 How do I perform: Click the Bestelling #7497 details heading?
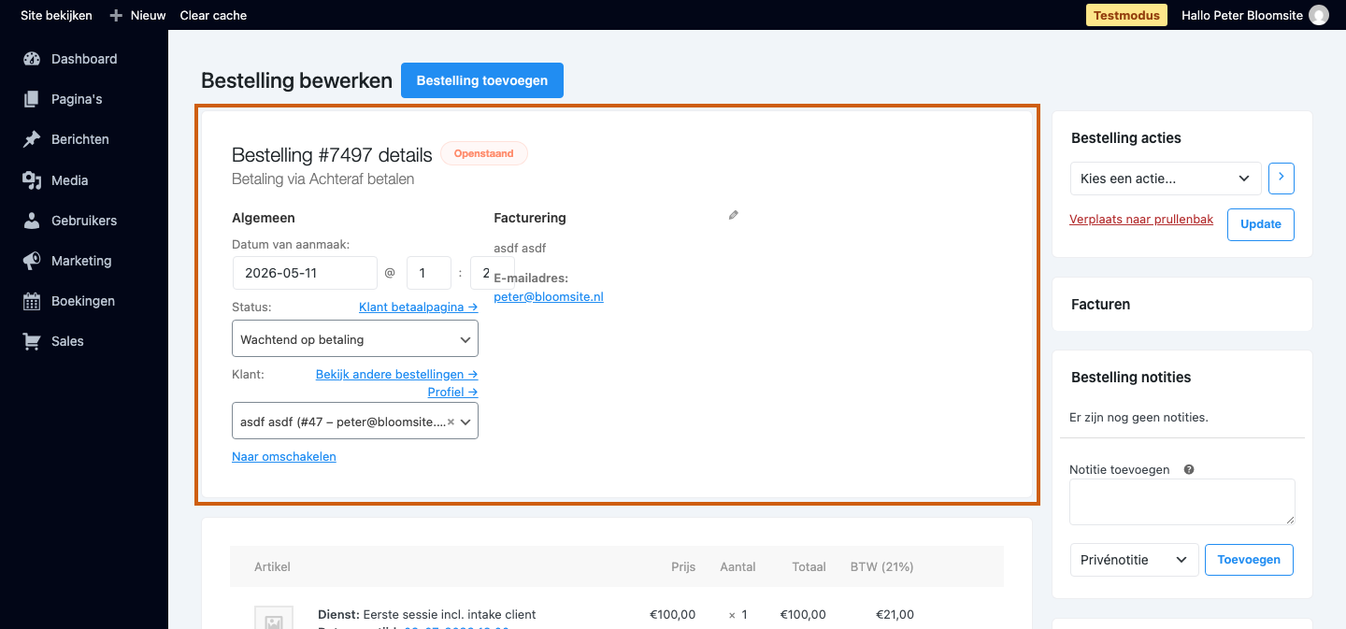pyautogui.click(x=332, y=155)
